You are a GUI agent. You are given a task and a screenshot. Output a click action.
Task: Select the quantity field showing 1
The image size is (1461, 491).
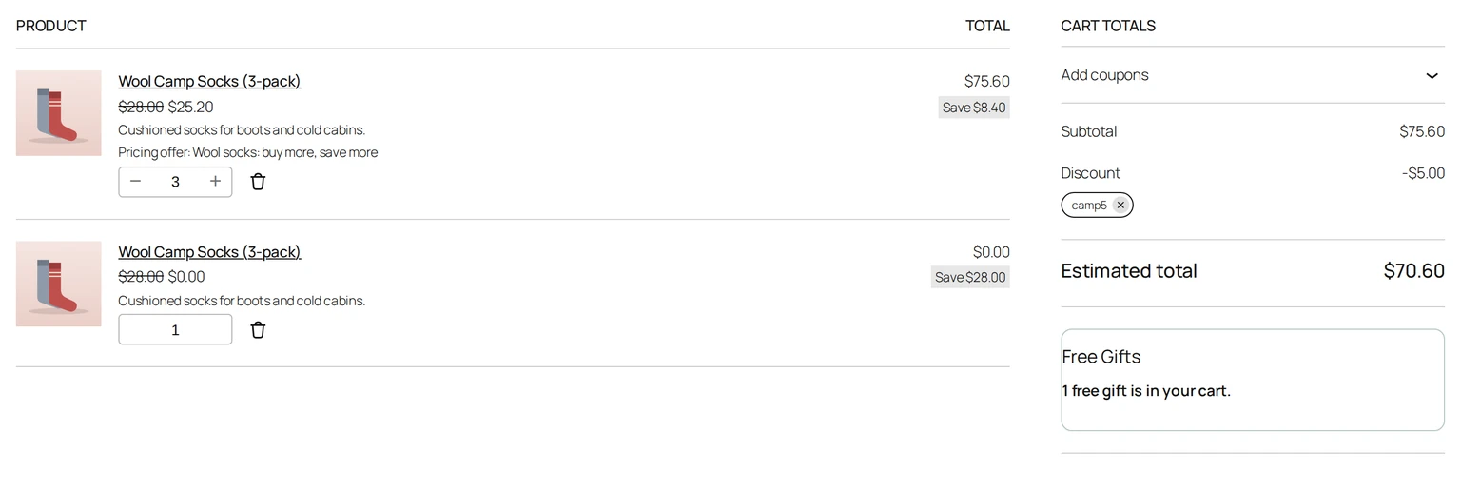click(x=175, y=329)
